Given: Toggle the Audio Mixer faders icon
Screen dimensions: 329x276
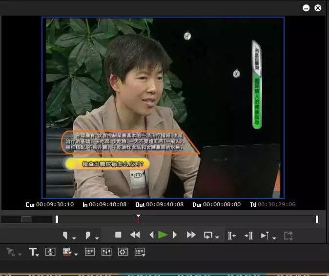Looking at the screenshot, I should 106,252.
